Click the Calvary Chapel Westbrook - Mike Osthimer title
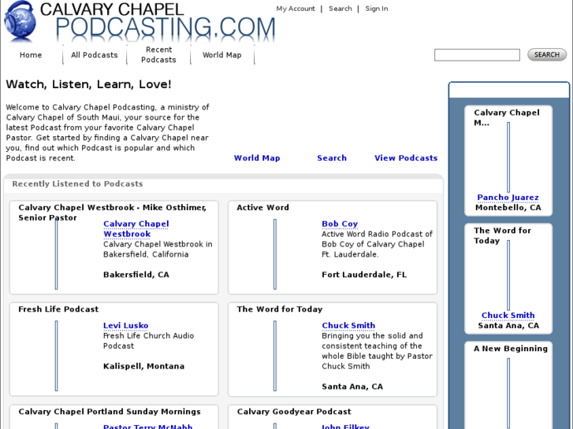 pos(112,213)
